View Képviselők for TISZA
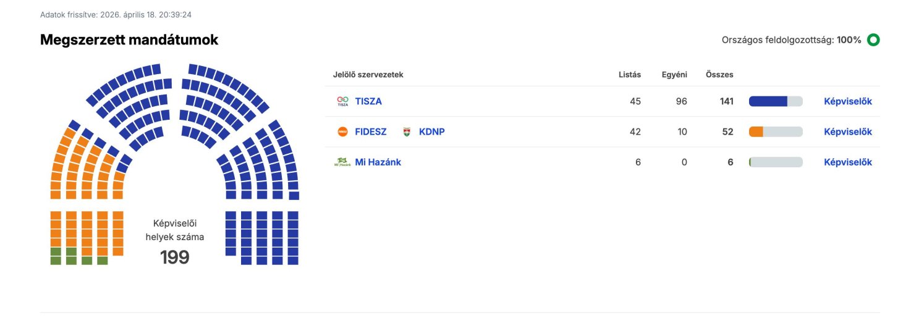Image resolution: width=924 pixels, height=321 pixels. tap(847, 101)
